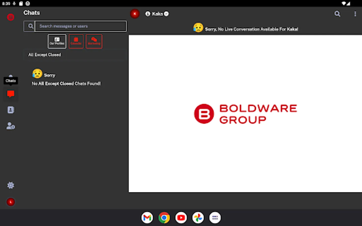Open the app drawer from the dock
This screenshot has height=226, width=362.
215,217
